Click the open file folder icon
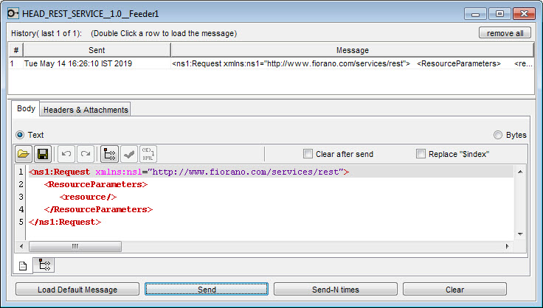The height and width of the screenshot is (308, 543). pyautogui.click(x=24, y=154)
